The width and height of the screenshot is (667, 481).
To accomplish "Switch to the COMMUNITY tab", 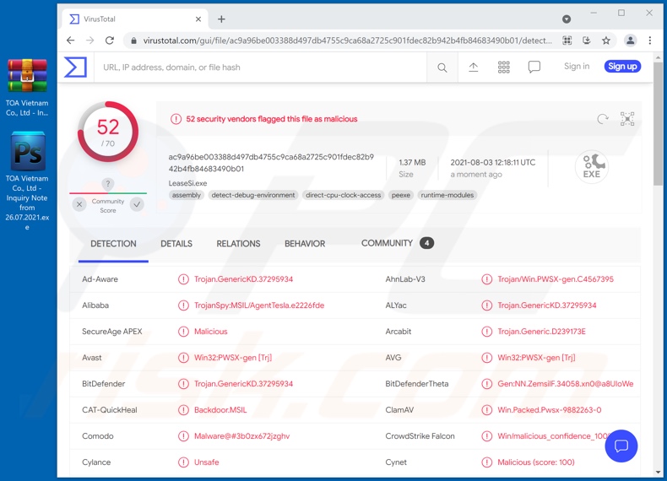I will tap(398, 243).
